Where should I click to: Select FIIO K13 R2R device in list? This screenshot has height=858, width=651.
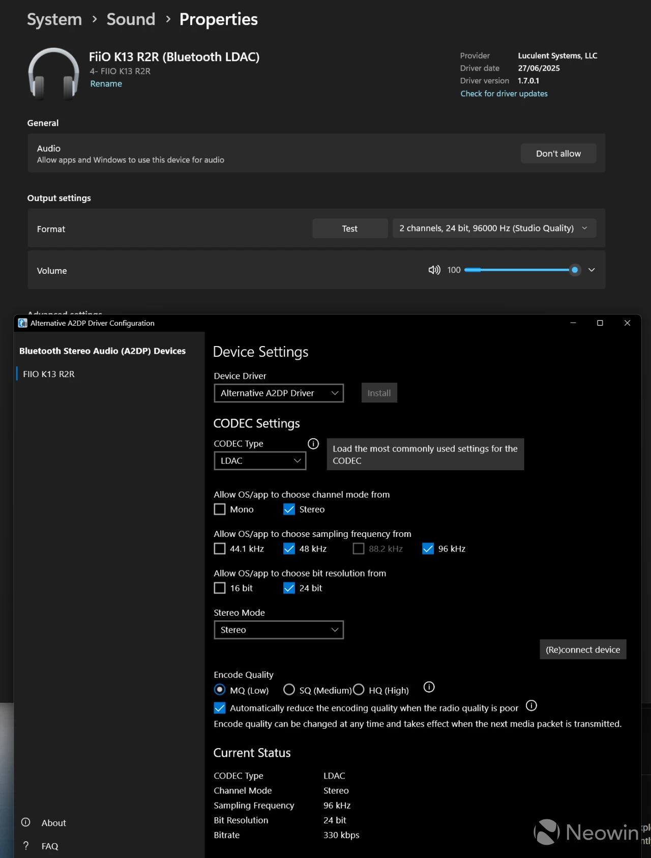tap(49, 374)
